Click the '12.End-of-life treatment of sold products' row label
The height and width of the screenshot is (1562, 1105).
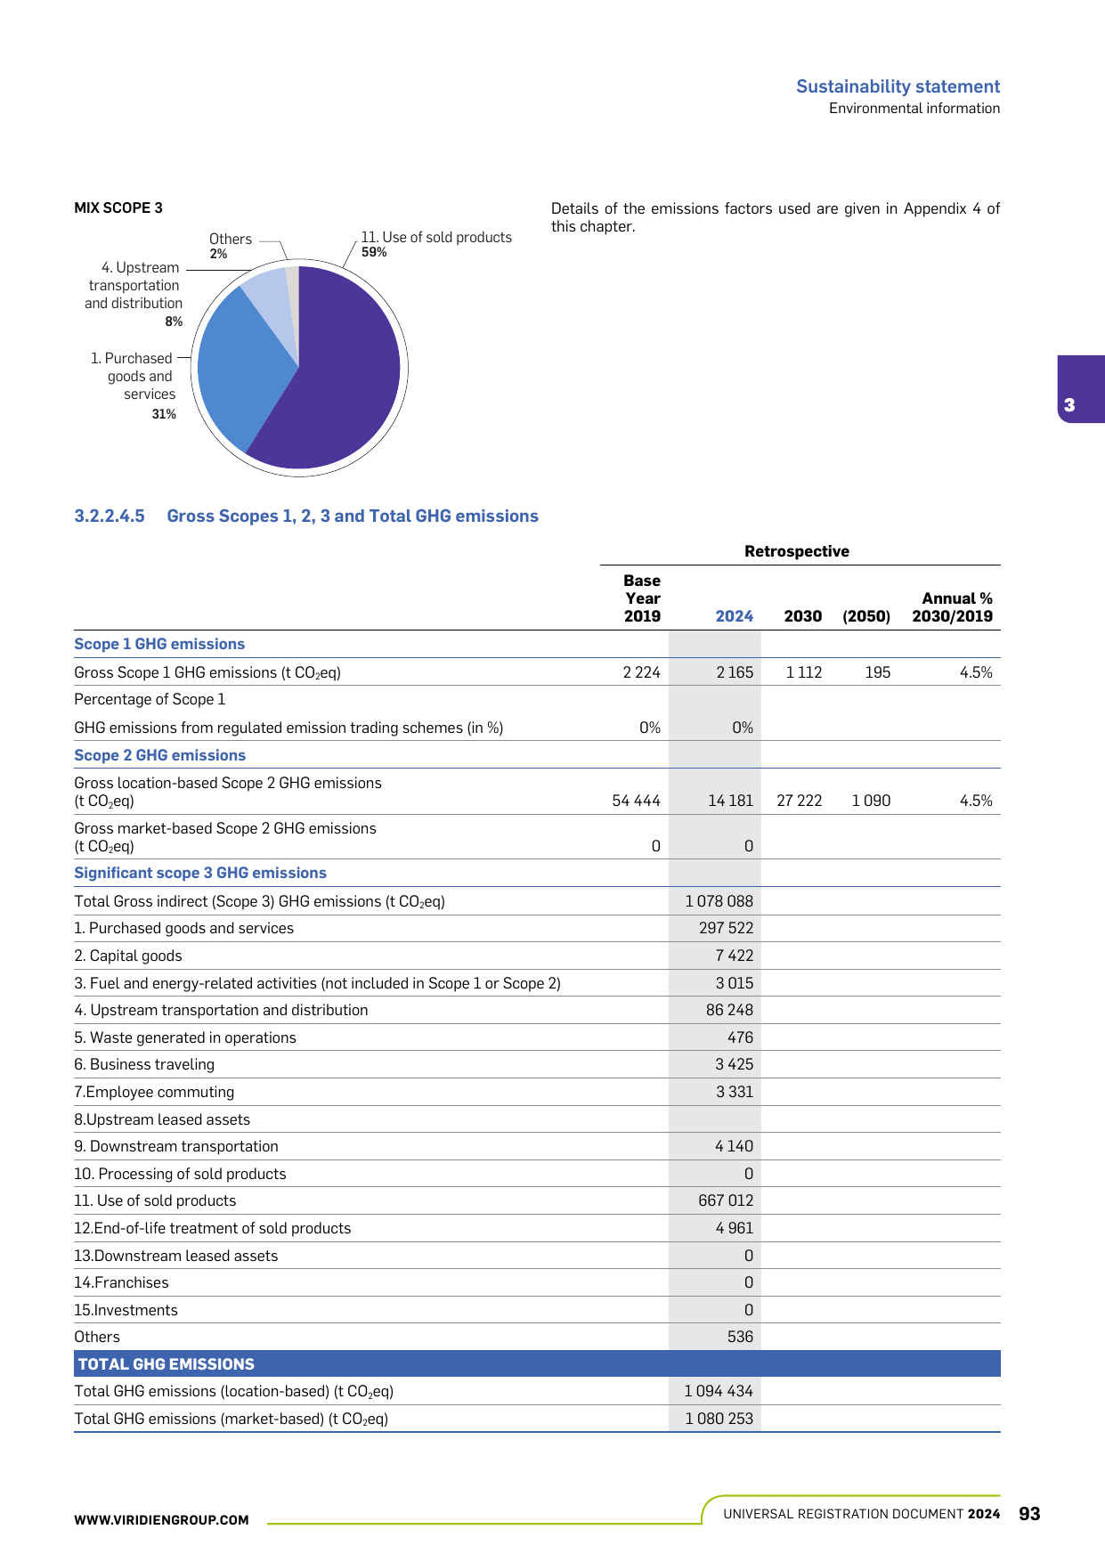click(213, 1228)
